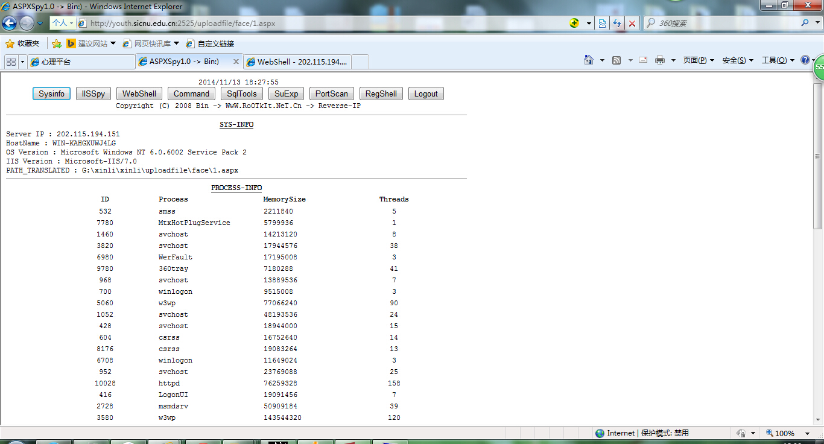Viewport: 824px width, 444px height.
Task: Toggle the Compatibility View icon
Action: pyautogui.click(x=602, y=23)
